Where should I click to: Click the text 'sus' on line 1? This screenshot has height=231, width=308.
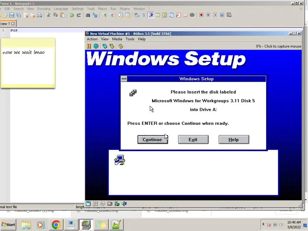[14, 30]
